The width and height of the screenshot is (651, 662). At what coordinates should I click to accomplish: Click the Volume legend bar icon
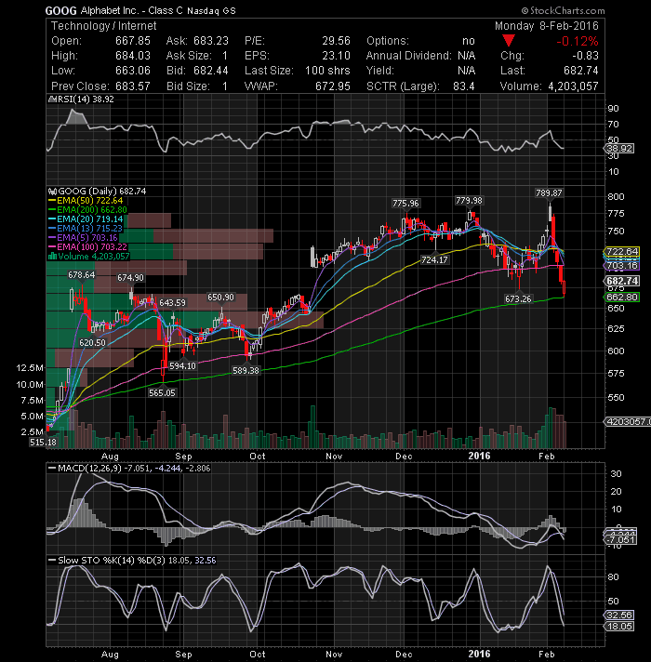[x=53, y=257]
